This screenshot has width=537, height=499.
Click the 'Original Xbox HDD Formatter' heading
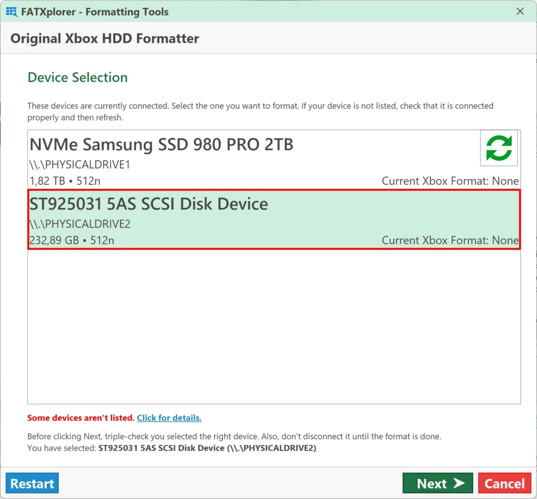[x=105, y=38]
